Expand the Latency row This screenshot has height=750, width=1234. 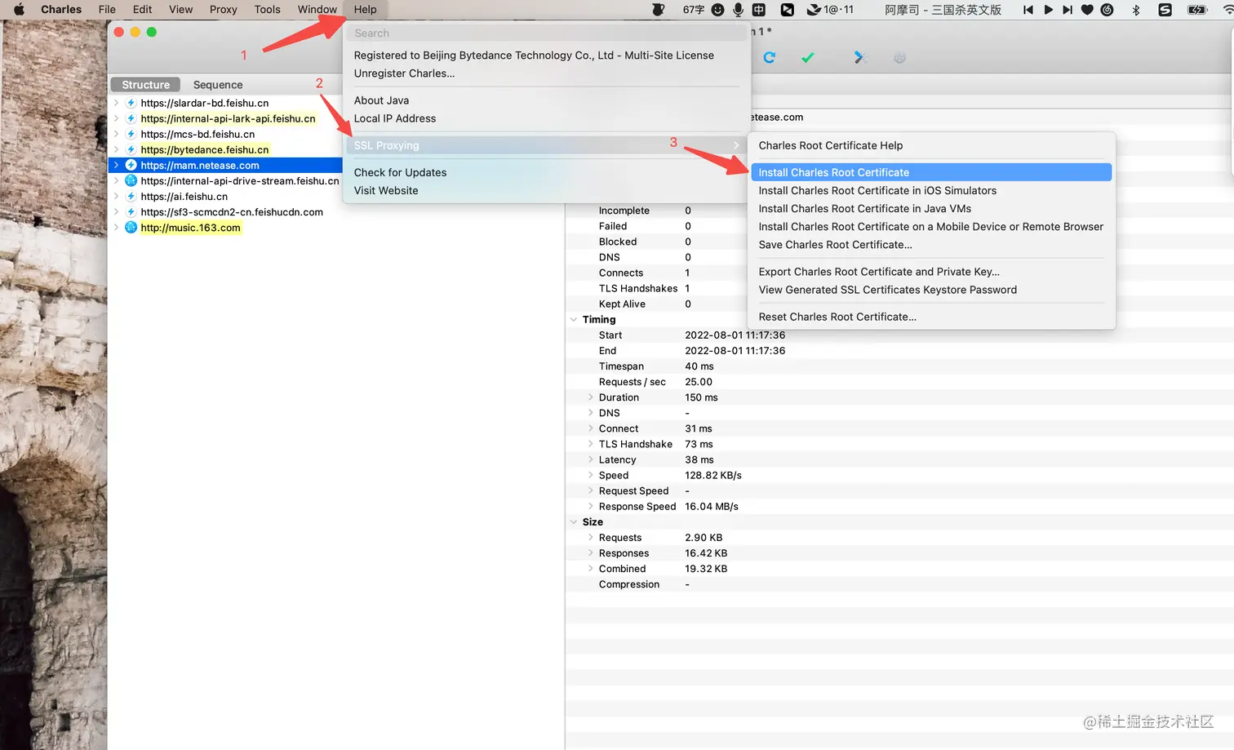[x=591, y=459]
